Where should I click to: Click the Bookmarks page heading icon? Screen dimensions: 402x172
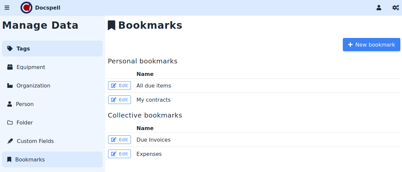pyautogui.click(x=111, y=25)
